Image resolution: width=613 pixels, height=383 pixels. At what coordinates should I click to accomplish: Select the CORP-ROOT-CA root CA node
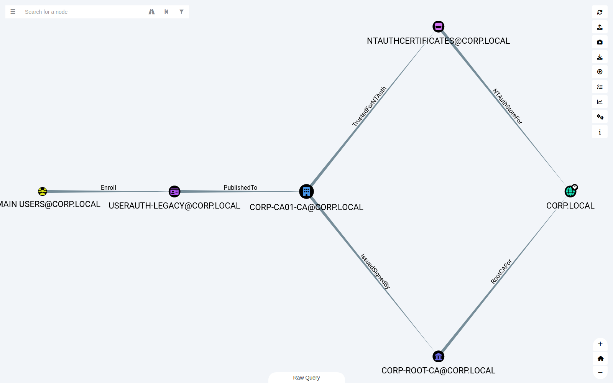[438, 357]
